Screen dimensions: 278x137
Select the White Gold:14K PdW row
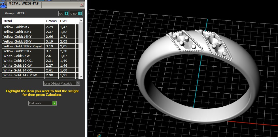click(x=40, y=75)
